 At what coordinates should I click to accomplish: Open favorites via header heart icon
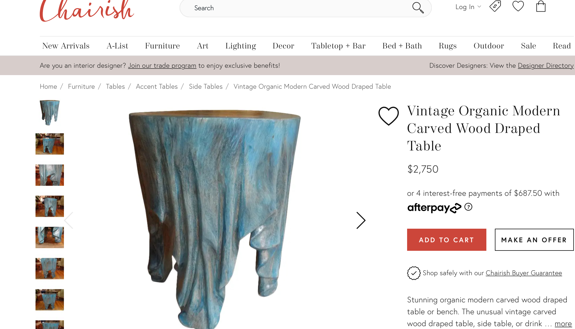click(518, 6)
